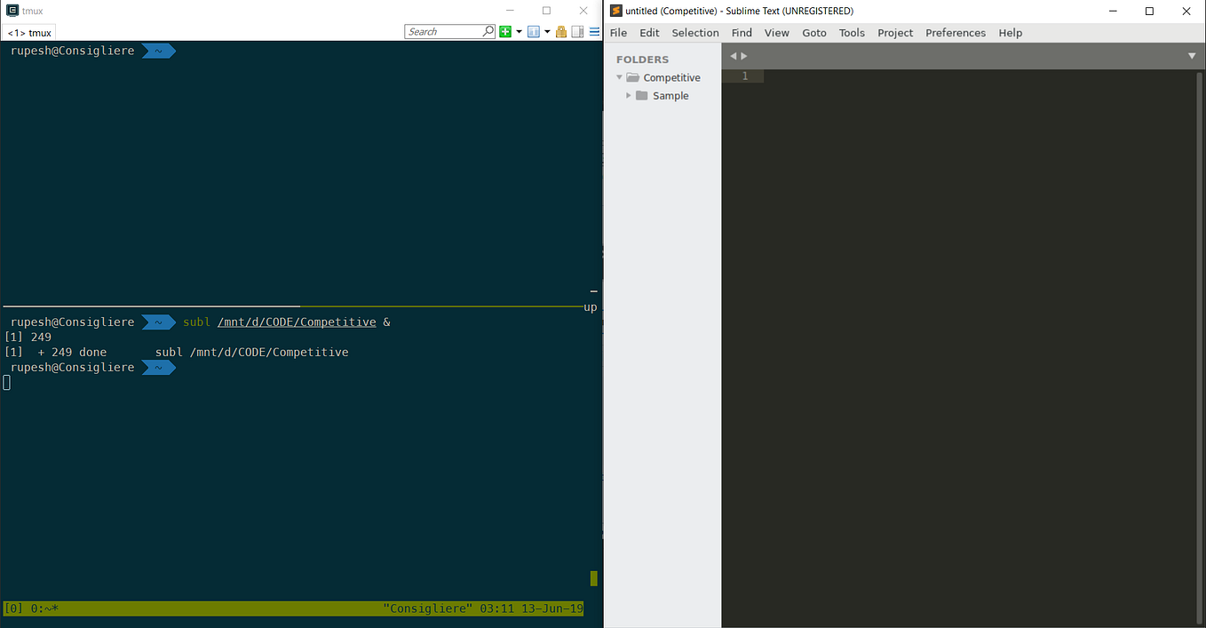Image resolution: width=1206 pixels, height=628 pixels.
Task: Click the previous tab left arrow
Action: [x=734, y=56]
